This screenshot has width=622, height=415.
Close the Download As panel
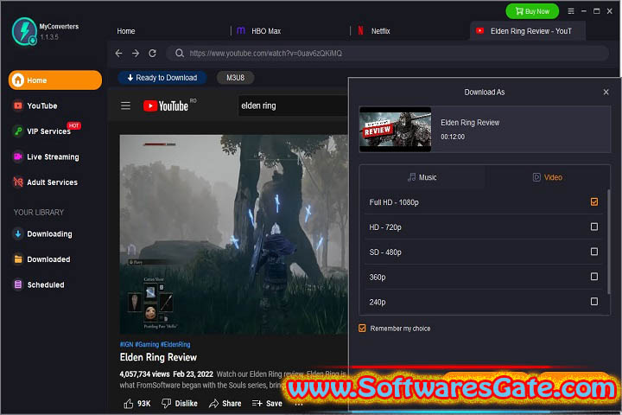[606, 93]
